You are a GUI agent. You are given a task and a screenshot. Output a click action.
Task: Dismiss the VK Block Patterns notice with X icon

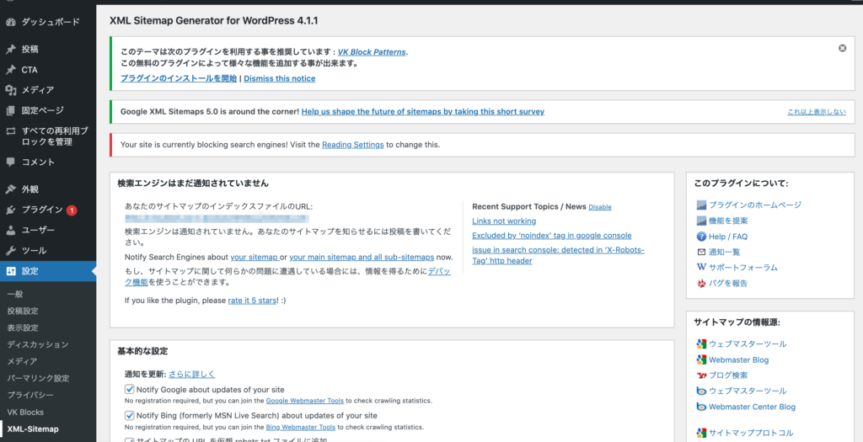842,48
